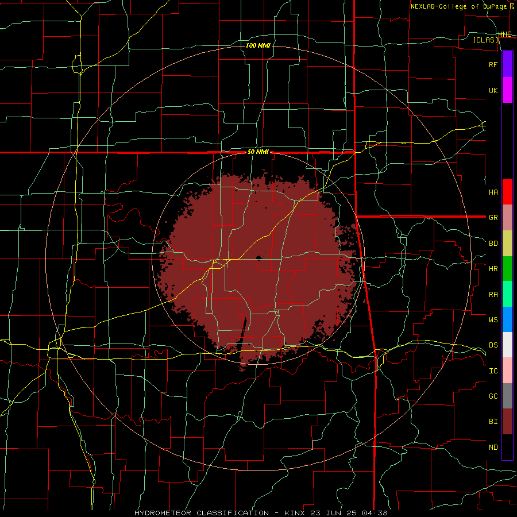Click the purple RF color swatch

[507, 64]
